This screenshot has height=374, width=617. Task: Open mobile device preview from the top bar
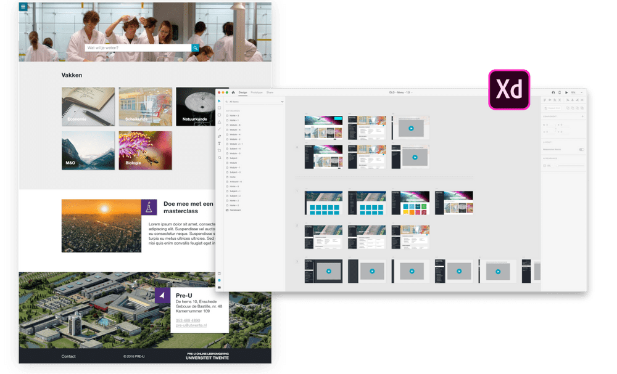[x=559, y=92]
